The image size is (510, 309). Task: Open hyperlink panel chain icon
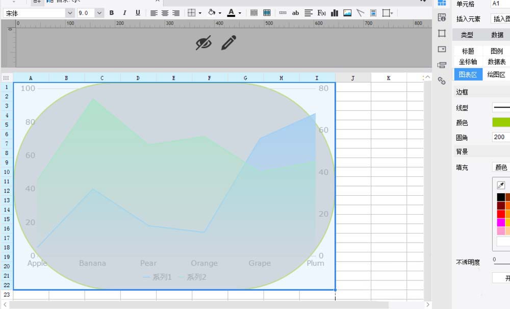[x=442, y=81]
